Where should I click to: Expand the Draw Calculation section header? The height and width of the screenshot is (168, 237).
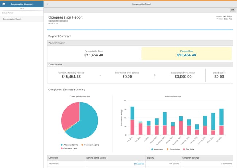[x=56, y=64]
